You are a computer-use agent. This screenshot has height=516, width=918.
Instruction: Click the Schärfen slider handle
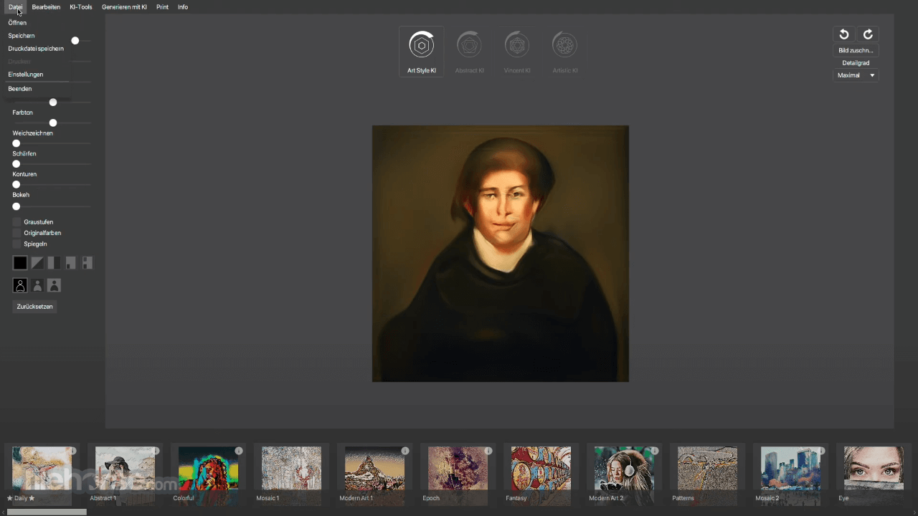pyautogui.click(x=16, y=164)
